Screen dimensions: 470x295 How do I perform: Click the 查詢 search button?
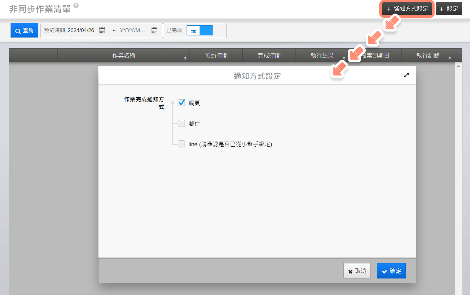[x=24, y=30]
